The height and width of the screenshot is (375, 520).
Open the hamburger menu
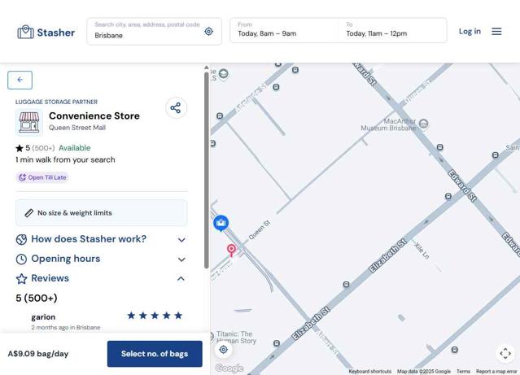(496, 32)
